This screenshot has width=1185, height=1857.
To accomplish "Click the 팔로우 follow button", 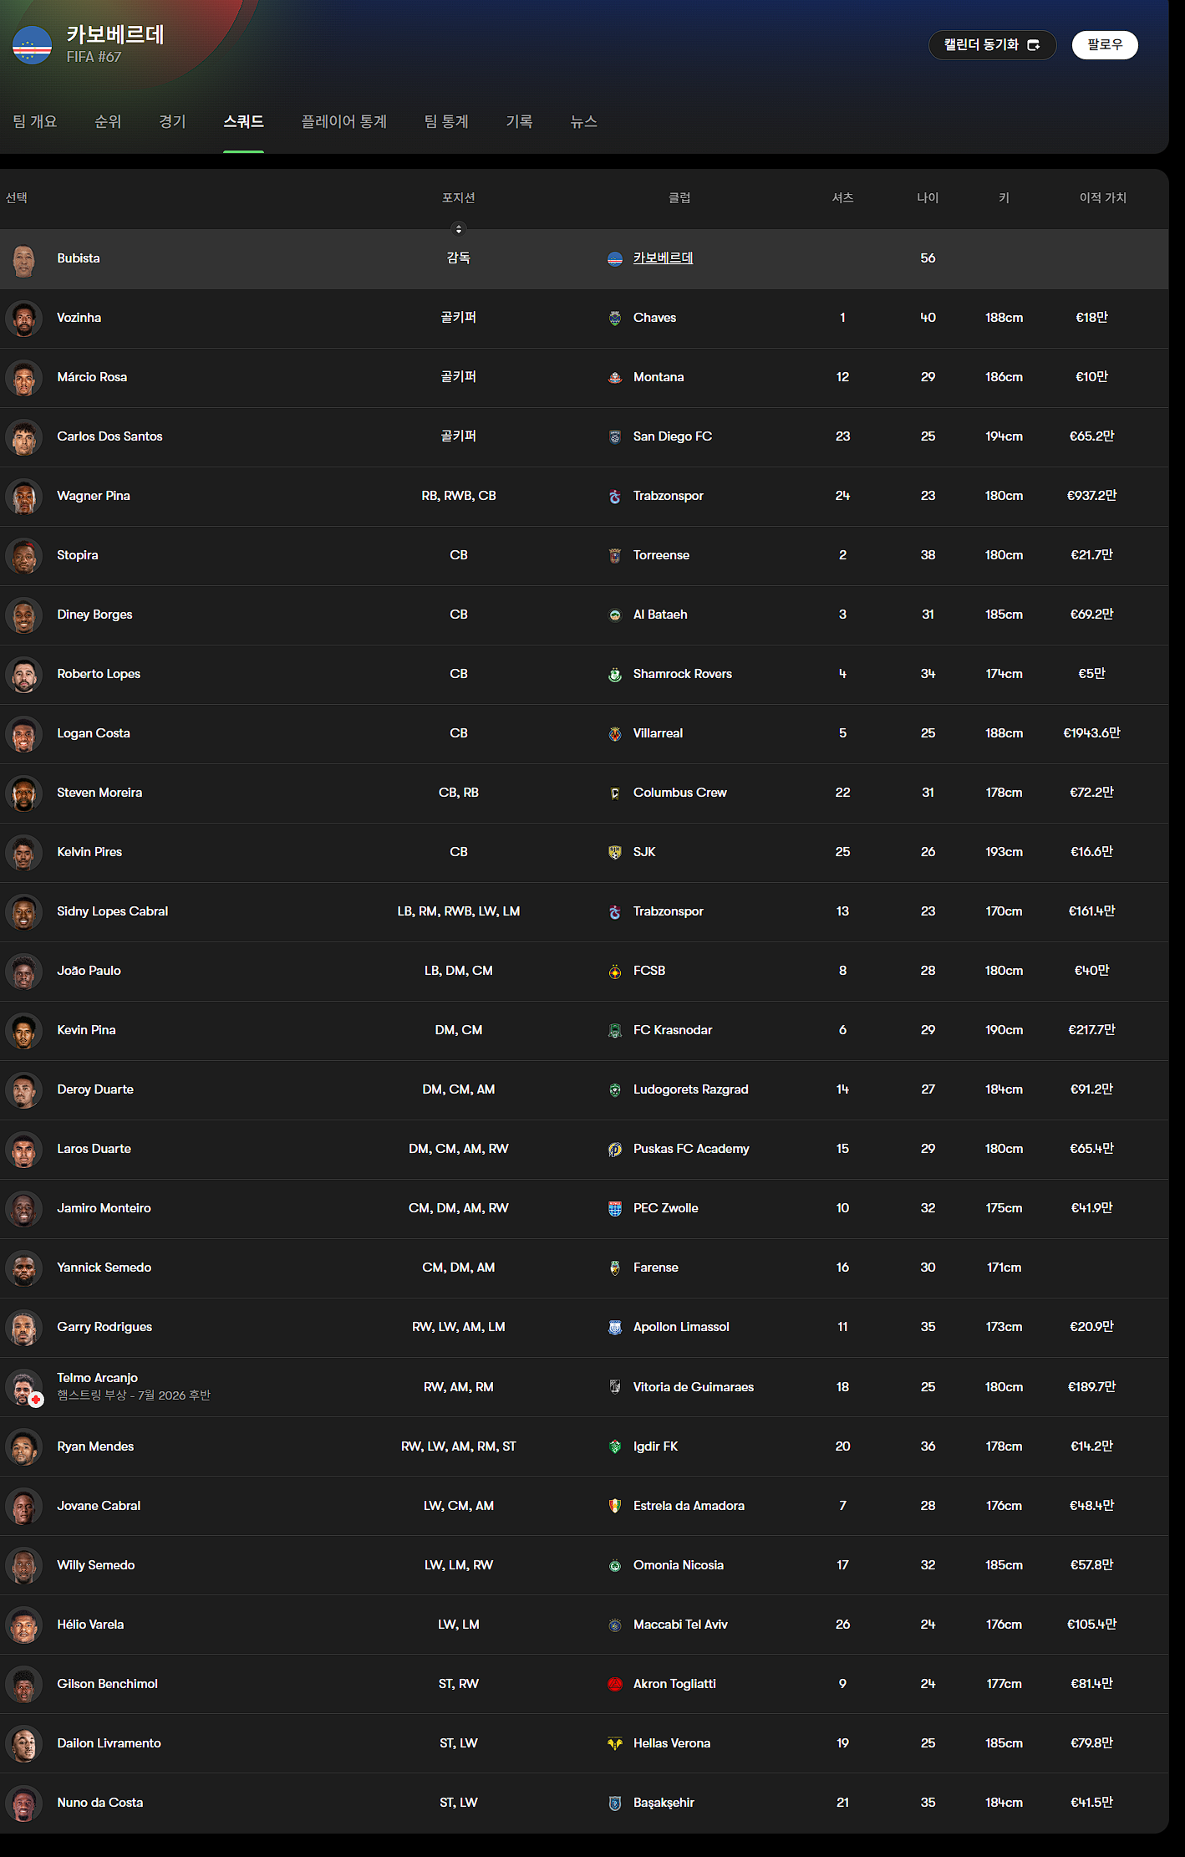I will click(x=1105, y=45).
